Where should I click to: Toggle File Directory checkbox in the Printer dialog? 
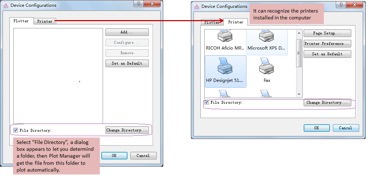[206, 102]
